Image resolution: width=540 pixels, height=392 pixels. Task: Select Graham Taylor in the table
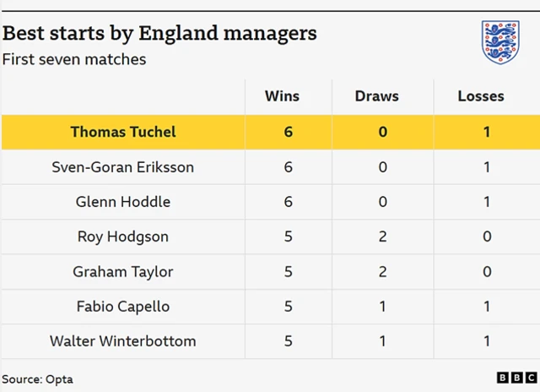[x=123, y=272]
